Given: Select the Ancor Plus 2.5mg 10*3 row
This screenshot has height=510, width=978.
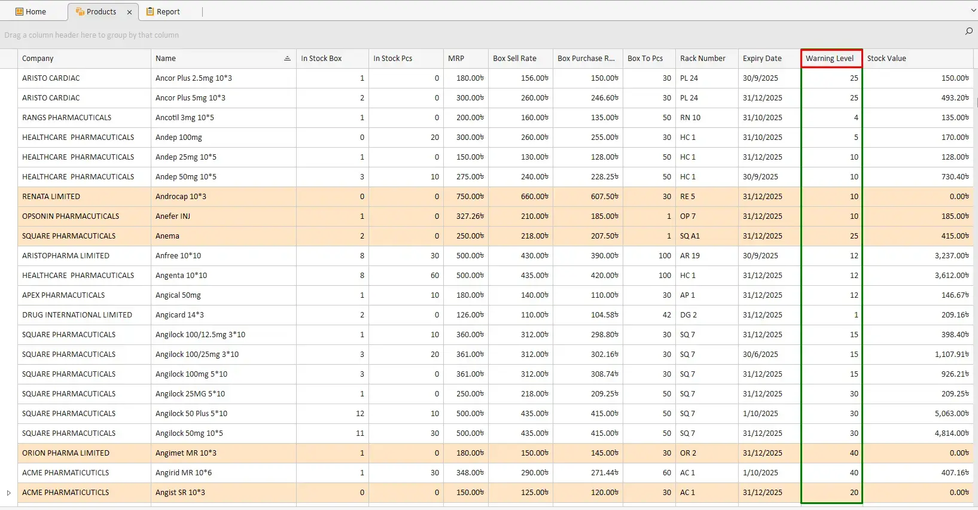Looking at the screenshot, I should tap(495, 78).
